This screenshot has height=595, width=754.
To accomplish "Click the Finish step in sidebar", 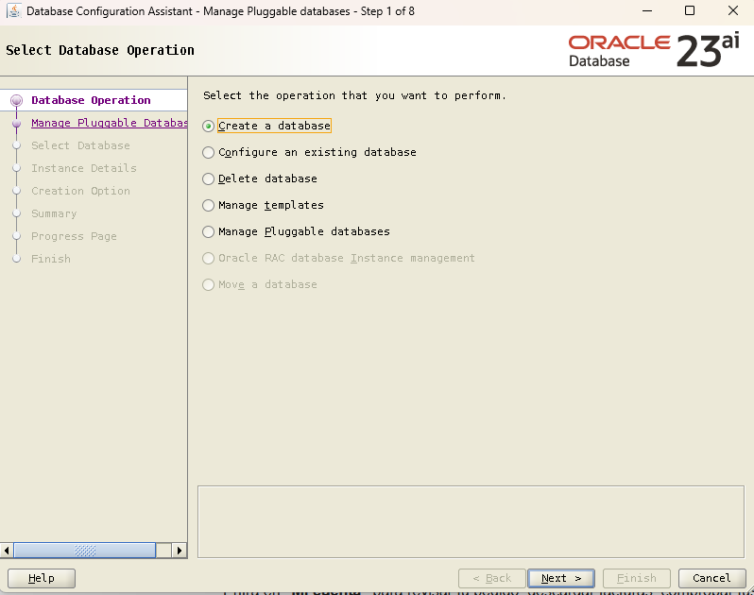I will pos(50,259).
